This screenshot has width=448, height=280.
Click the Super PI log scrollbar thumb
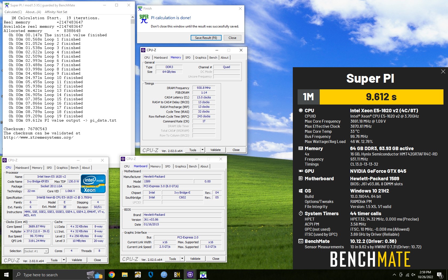(x=133, y=22)
